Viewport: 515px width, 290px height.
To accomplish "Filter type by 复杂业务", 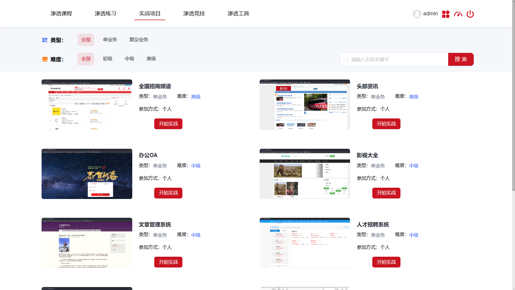I will click(139, 40).
